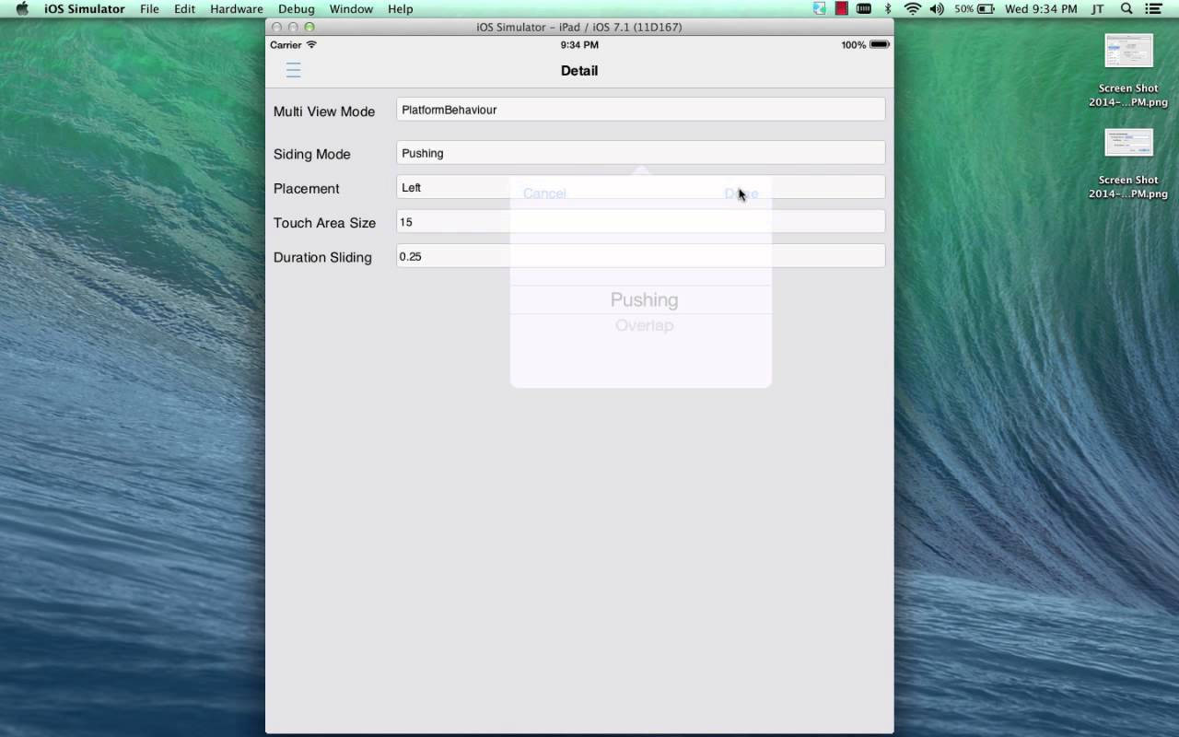Click the Siding Mode label
Image resolution: width=1179 pixels, height=737 pixels.
(x=311, y=154)
